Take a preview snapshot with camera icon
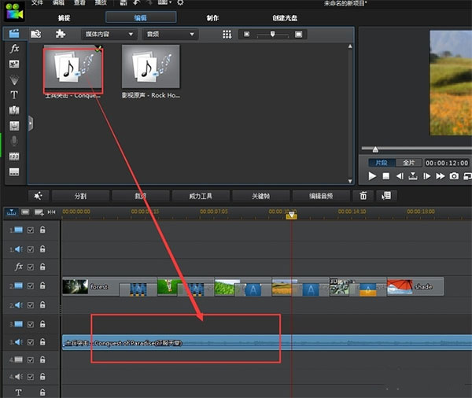 (453, 177)
